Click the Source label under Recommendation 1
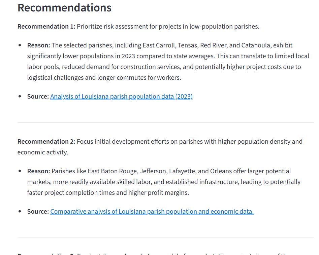Image resolution: width=319 pixels, height=255 pixels. (38, 97)
